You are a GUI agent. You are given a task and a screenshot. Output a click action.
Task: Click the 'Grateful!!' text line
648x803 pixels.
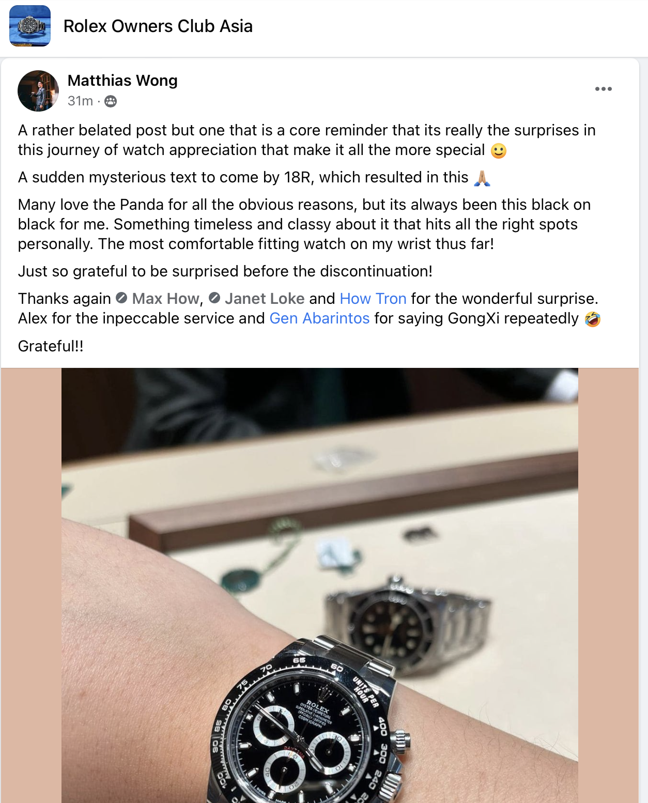click(51, 346)
